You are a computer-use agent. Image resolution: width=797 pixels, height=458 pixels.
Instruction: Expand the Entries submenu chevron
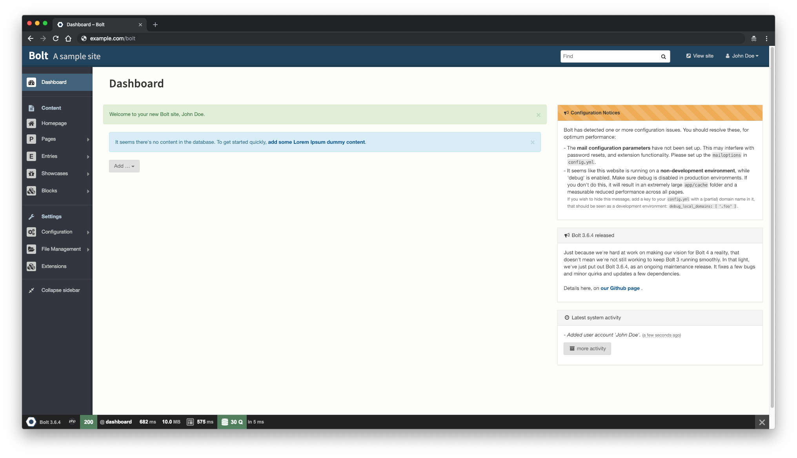pyautogui.click(x=88, y=156)
